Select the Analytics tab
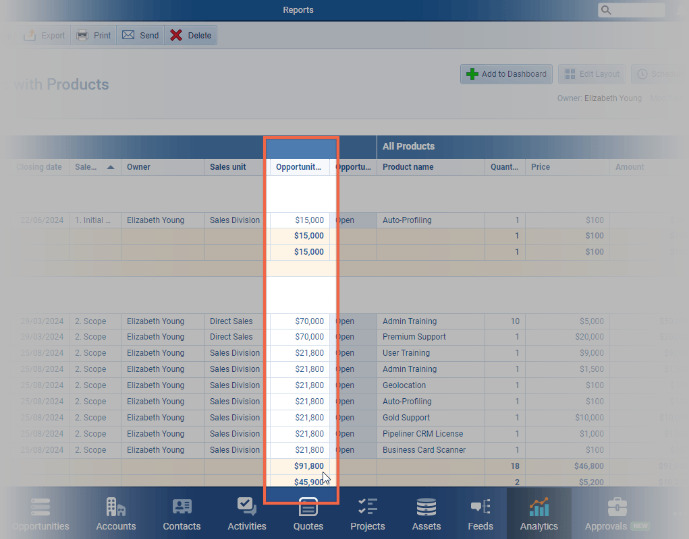This screenshot has height=539, width=689. 539,515
